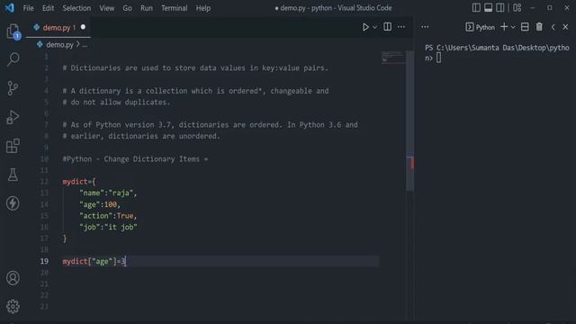Click comment about Python version 3.7
This screenshot has height=324, width=576.
(x=210, y=125)
